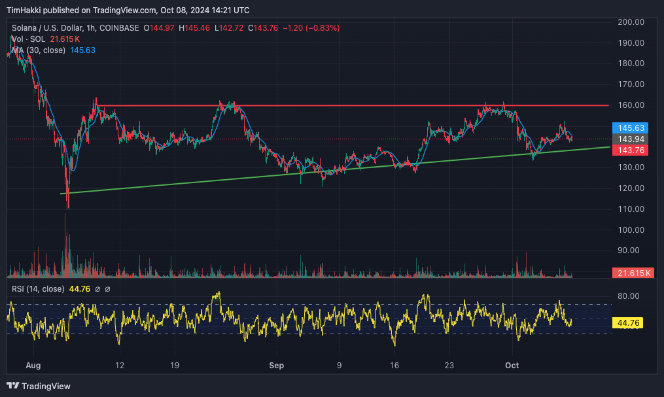Click the 200.00 label on price scale

click(631, 22)
